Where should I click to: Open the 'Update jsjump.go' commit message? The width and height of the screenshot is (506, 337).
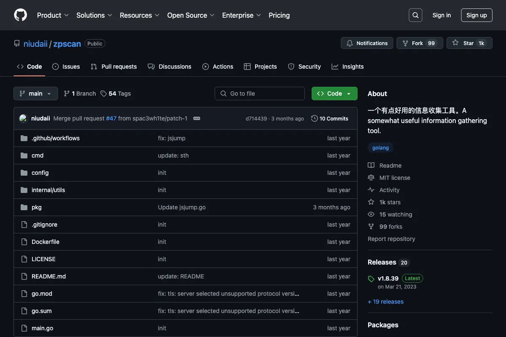click(x=182, y=207)
